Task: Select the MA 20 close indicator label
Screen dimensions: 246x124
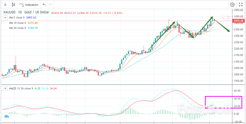Action: [18, 28]
